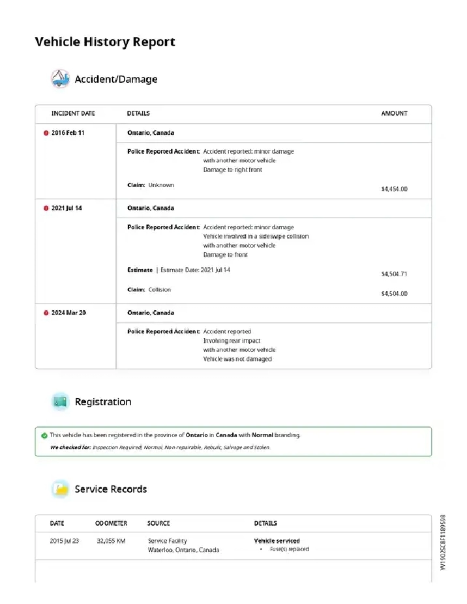Click the $4,504.71 estimate amount
The width and height of the screenshot is (467, 604).
pyautogui.click(x=394, y=274)
